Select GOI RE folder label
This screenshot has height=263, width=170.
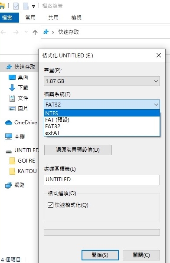[x=26, y=161]
